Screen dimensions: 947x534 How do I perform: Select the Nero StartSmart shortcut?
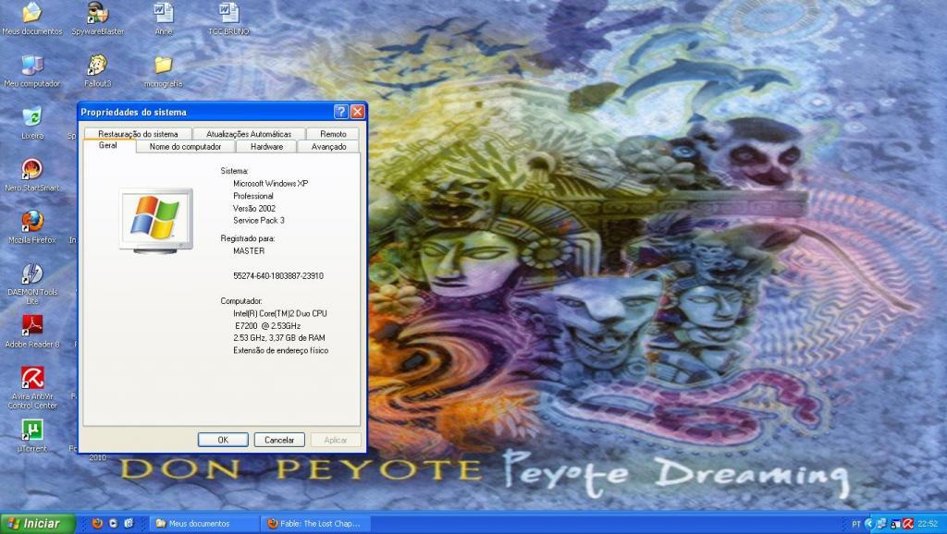(x=32, y=175)
